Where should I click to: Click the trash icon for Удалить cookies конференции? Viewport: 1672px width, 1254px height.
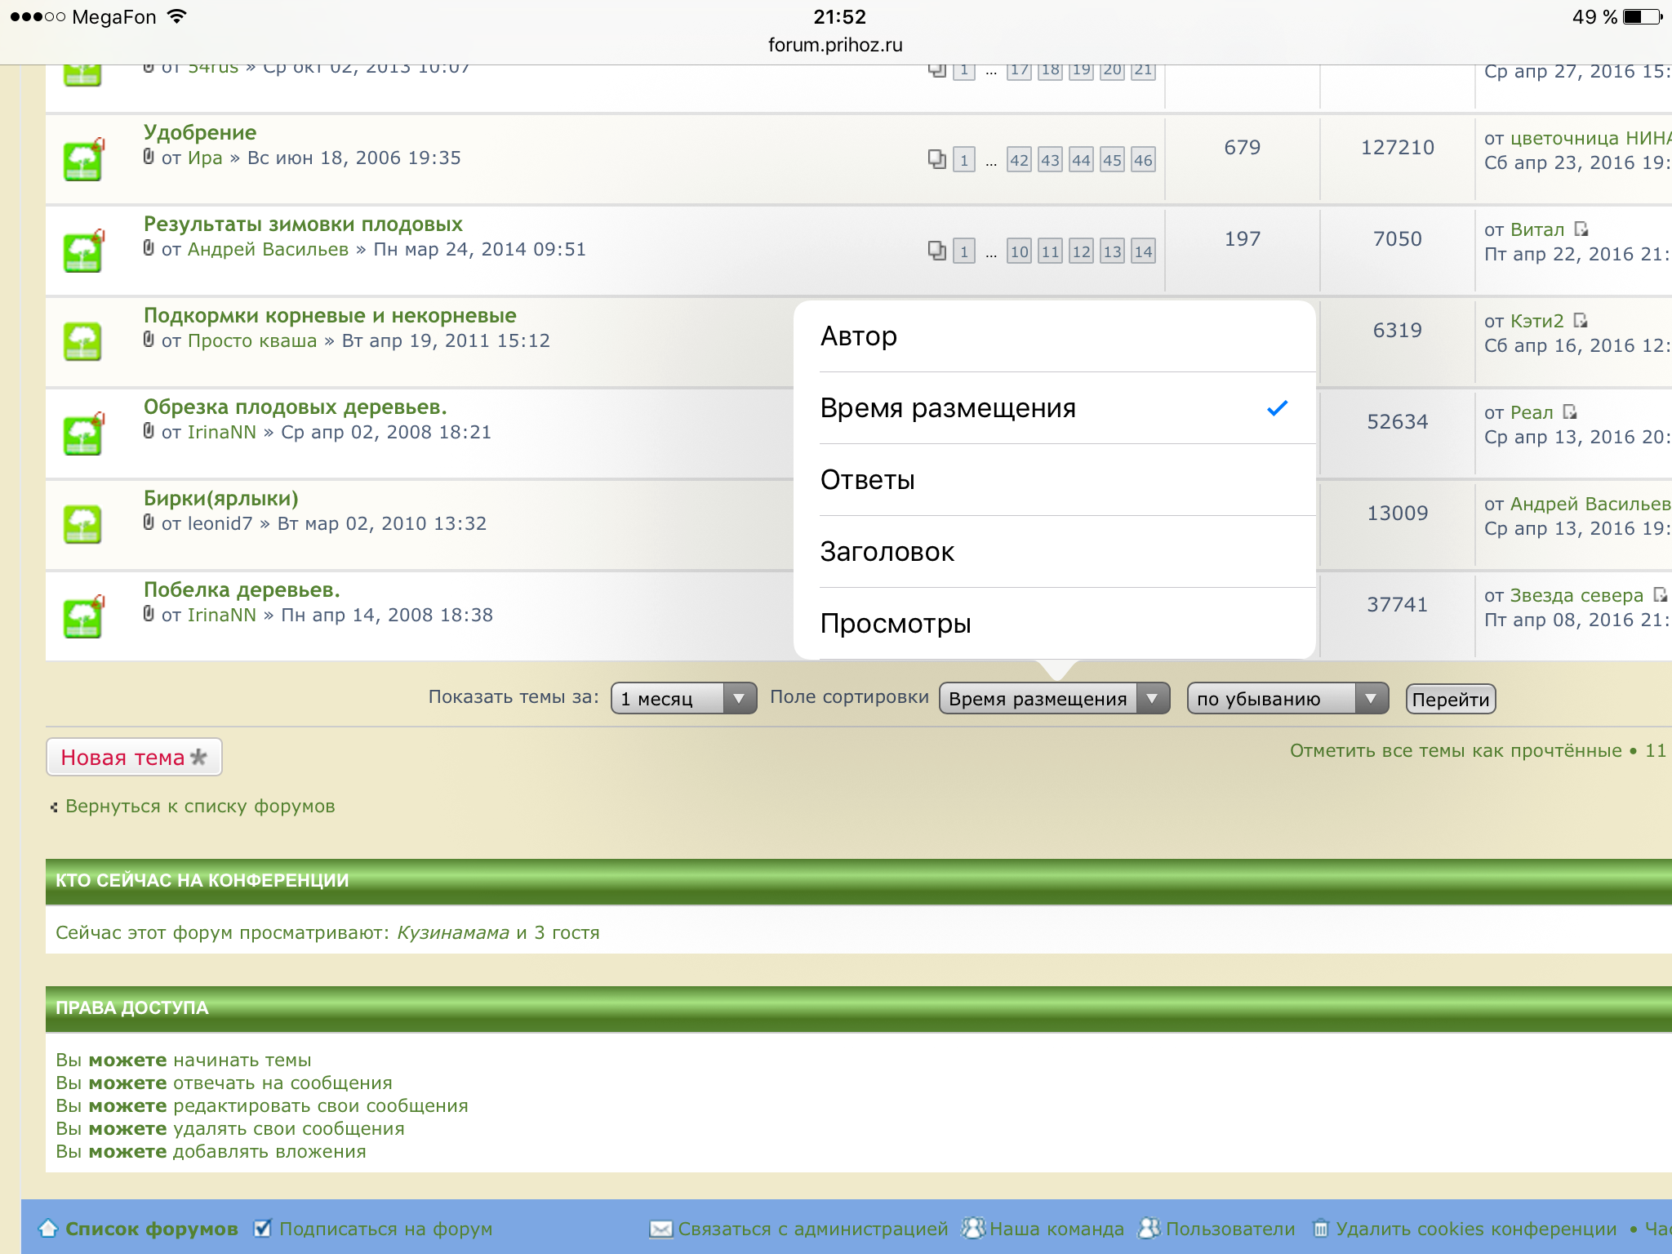(1320, 1228)
